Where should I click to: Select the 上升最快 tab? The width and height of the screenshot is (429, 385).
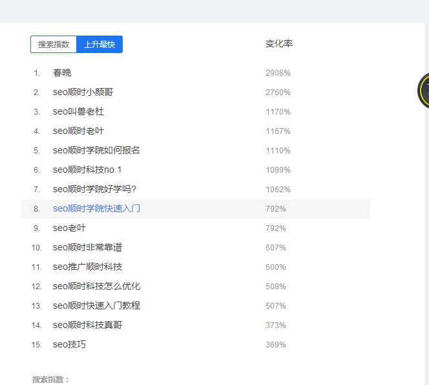coord(99,45)
